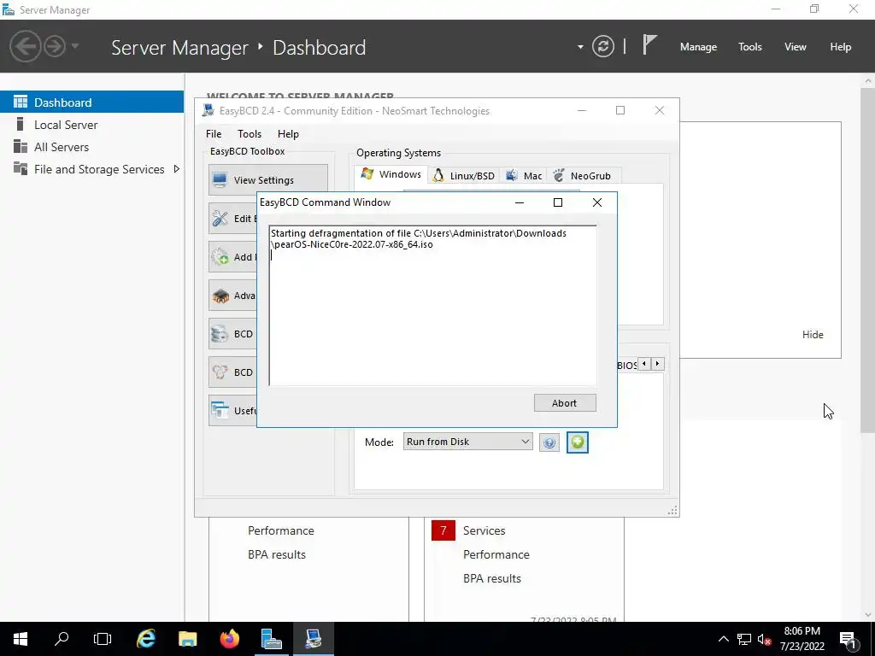Show hidden system tray icons

pos(723,639)
